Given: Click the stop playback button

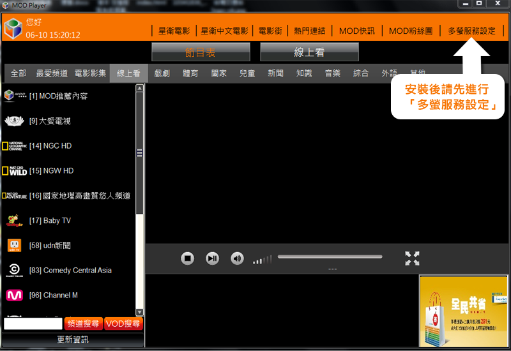Looking at the screenshot, I should click(187, 258).
